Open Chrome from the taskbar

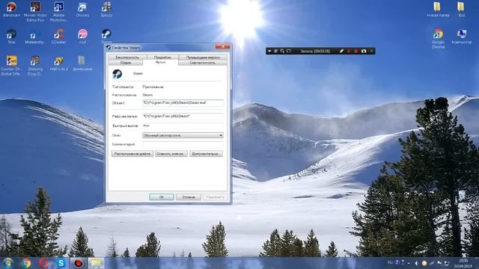tap(26, 263)
